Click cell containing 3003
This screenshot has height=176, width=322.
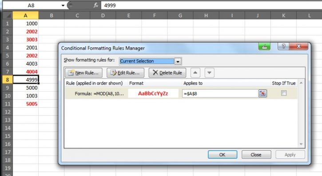point(25,39)
